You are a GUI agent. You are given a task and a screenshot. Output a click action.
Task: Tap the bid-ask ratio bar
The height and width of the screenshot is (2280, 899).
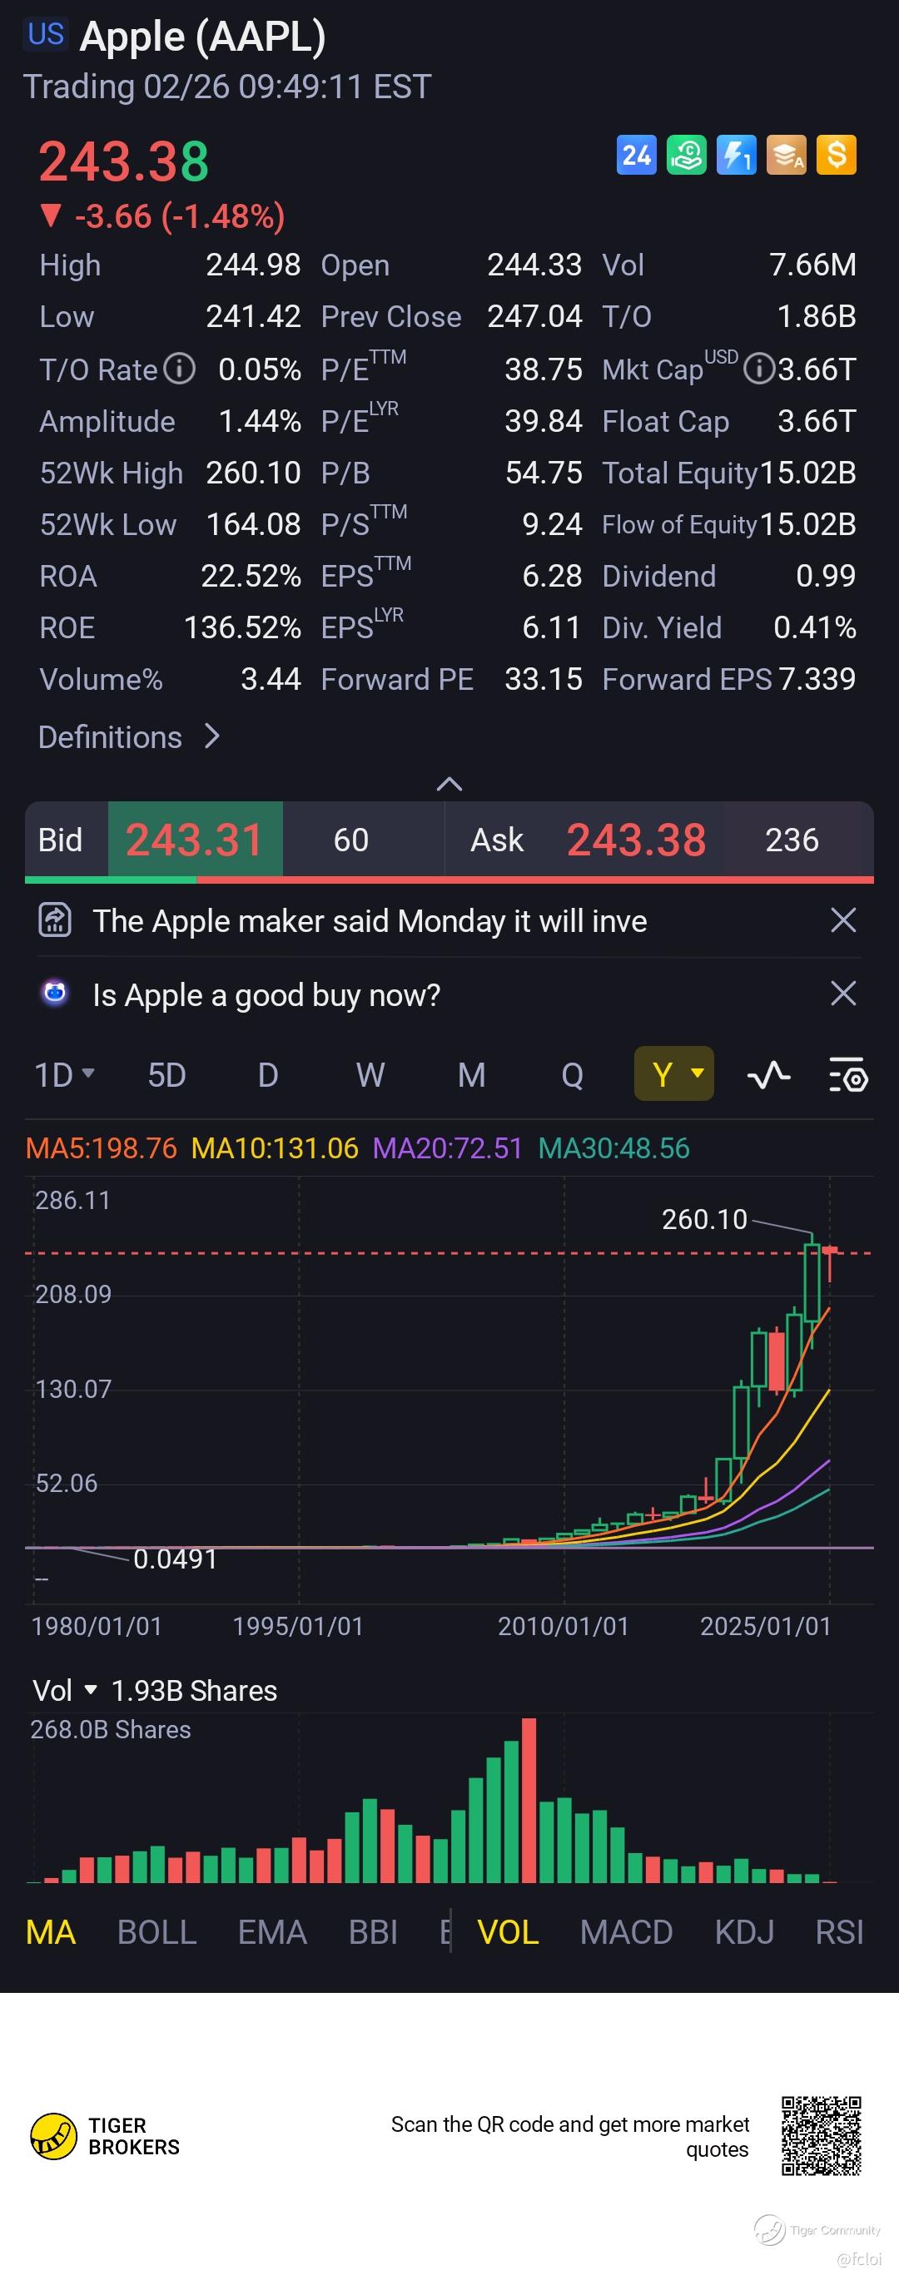coord(449,880)
